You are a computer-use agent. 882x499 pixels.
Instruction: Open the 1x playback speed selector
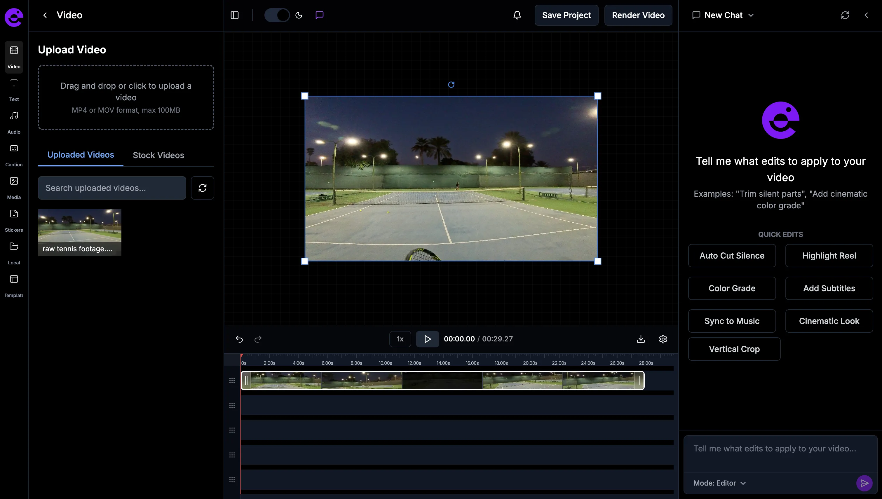400,339
